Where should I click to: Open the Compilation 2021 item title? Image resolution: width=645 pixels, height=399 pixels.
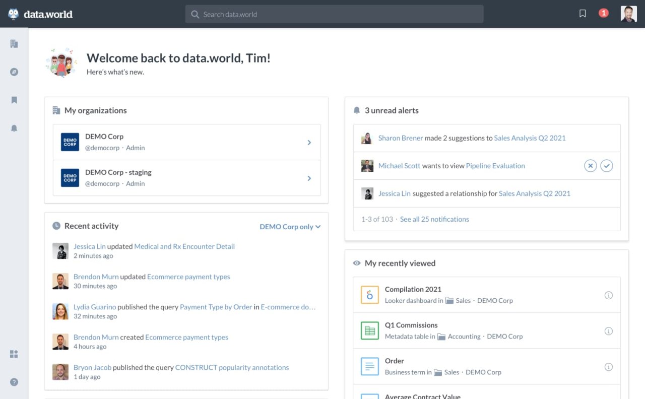pyautogui.click(x=413, y=289)
